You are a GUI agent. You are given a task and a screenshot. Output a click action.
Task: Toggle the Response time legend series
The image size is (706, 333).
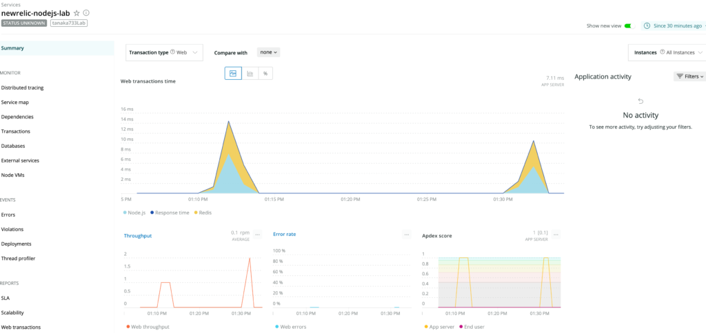tap(170, 213)
